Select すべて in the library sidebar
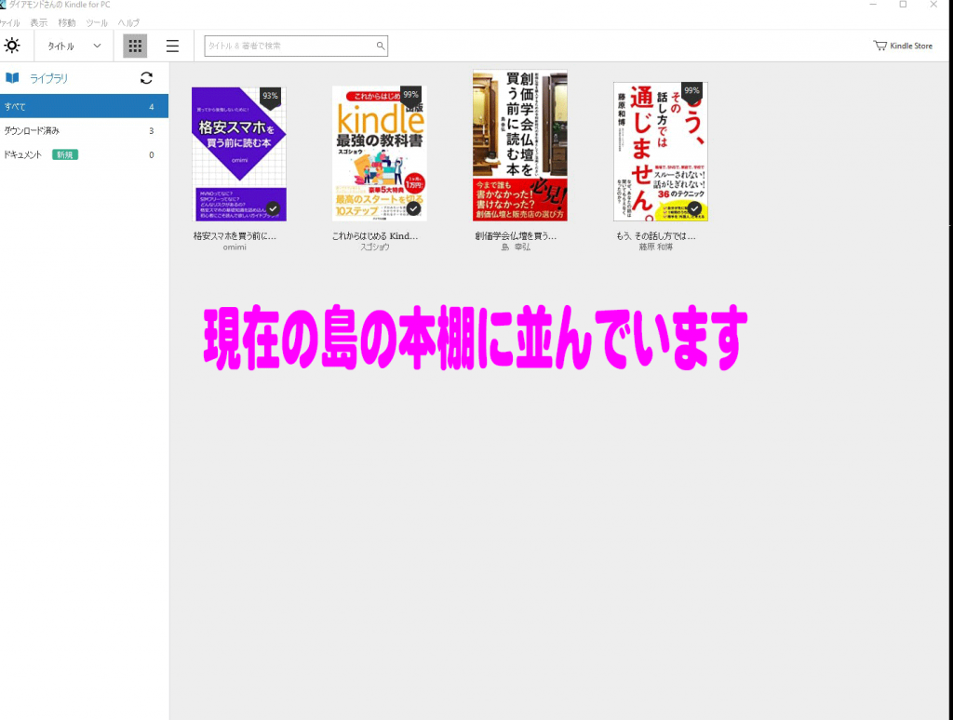This screenshot has height=720, width=953. [84, 106]
